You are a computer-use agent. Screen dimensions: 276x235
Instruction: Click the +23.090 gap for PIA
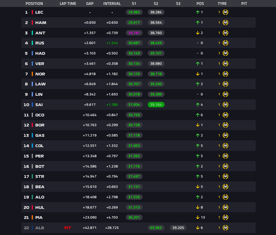pos(90,218)
